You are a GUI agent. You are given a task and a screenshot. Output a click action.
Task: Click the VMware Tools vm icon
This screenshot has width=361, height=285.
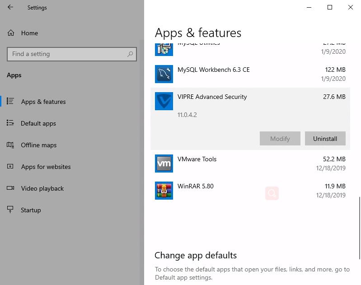(164, 164)
